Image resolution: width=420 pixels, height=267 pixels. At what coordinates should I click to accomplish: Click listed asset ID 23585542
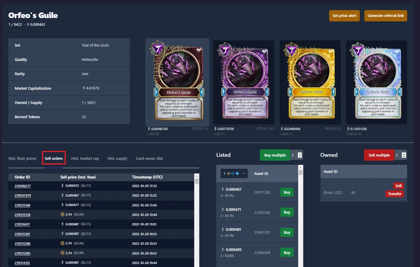tap(262, 212)
